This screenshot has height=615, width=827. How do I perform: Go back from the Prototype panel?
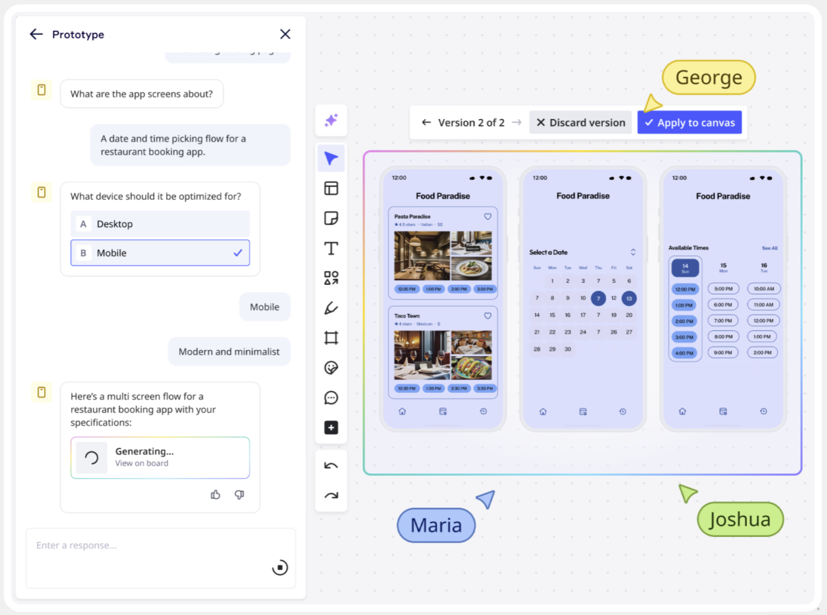point(36,35)
